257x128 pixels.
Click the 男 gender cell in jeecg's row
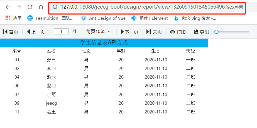(x=86, y=103)
